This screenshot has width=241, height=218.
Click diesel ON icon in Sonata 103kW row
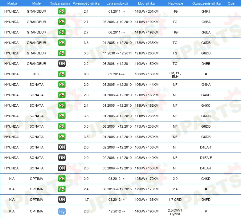[62, 158]
